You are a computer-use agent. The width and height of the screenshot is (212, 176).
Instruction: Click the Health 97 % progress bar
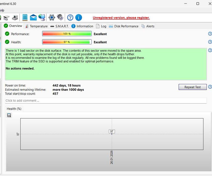point(67,42)
